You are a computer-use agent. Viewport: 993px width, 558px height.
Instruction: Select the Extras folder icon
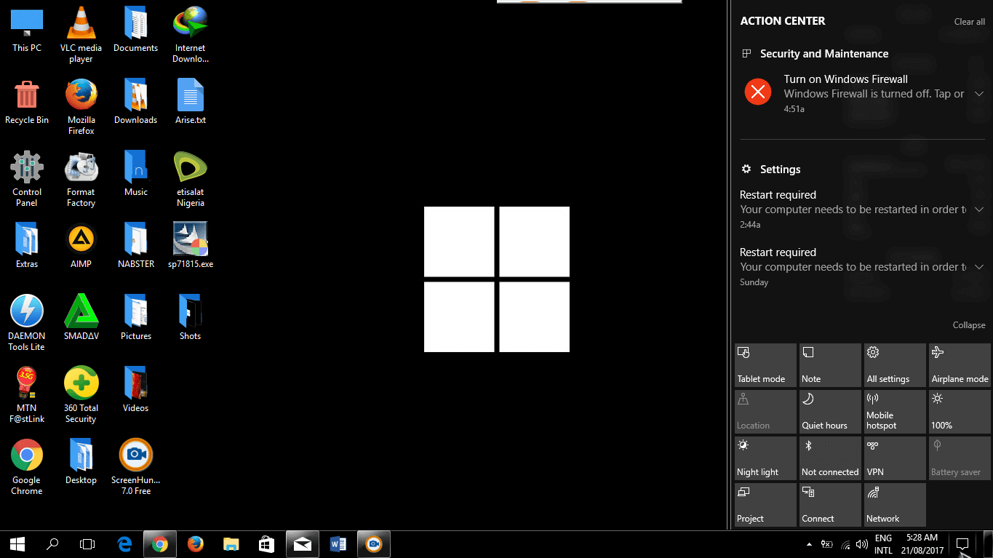tap(27, 246)
